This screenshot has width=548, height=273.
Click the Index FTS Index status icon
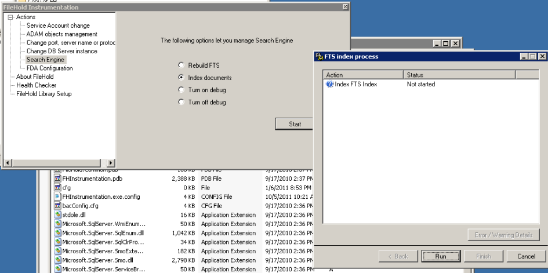(x=329, y=84)
